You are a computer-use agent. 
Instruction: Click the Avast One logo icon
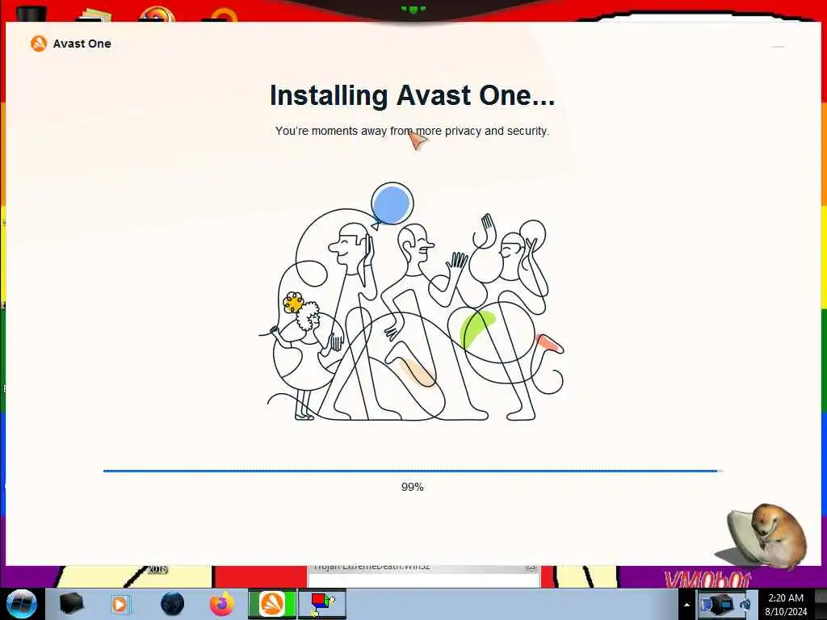coord(39,44)
